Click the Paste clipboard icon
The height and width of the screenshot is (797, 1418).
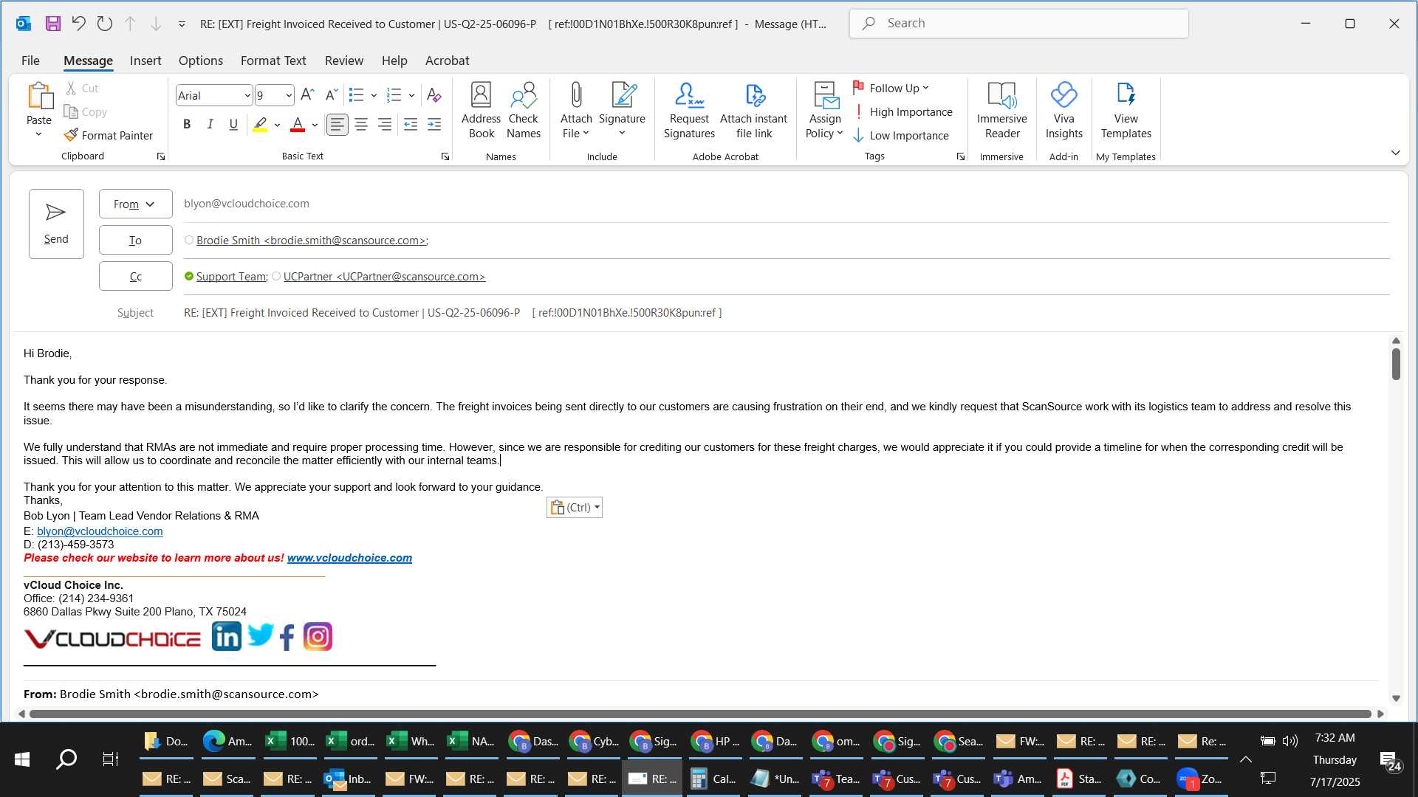(39, 96)
